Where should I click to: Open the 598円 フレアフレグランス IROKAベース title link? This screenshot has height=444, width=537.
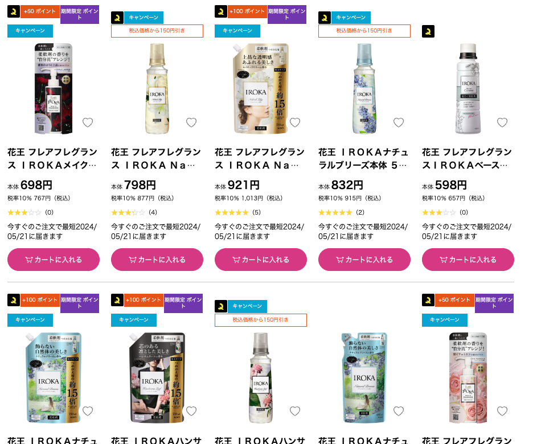pyautogui.click(x=467, y=158)
